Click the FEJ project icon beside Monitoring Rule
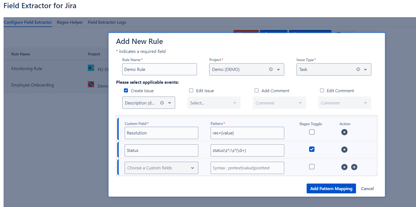 91,68
